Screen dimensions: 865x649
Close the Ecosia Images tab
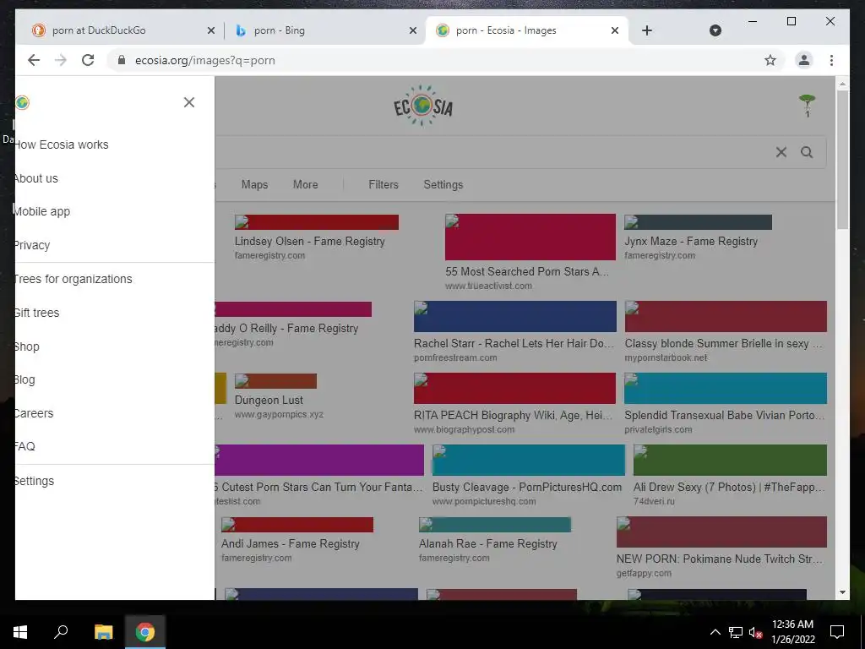coord(615,31)
